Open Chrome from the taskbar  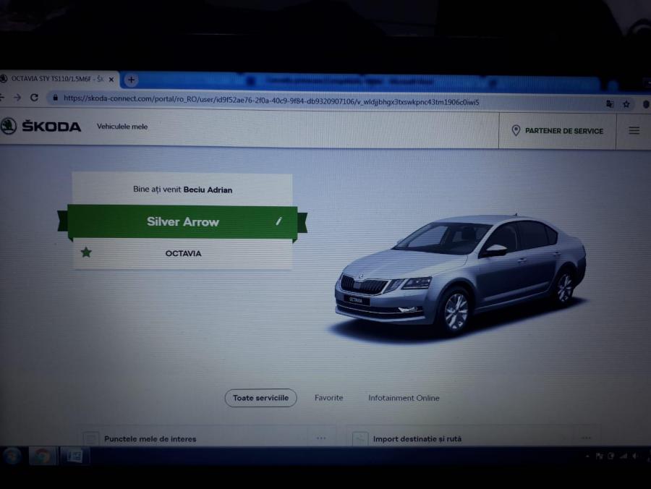(42, 456)
